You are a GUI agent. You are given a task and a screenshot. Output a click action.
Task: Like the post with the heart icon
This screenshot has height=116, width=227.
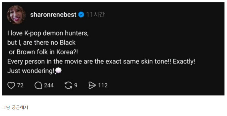(11, 85)
